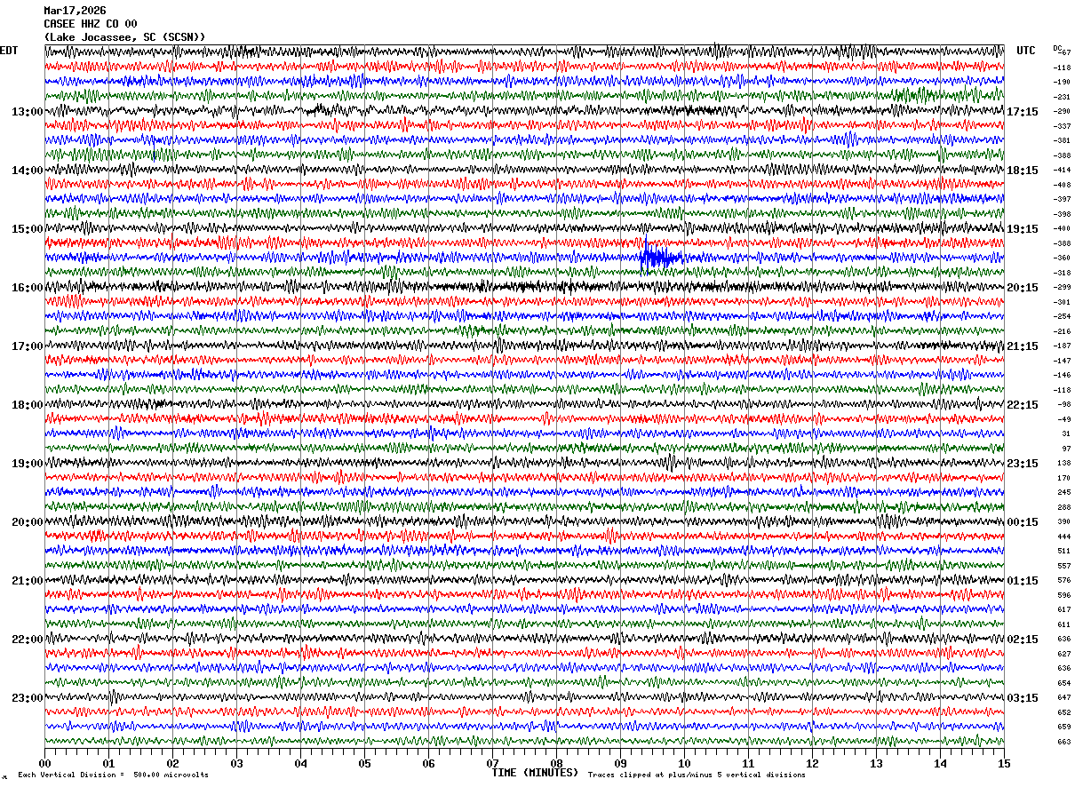This screenshot has width=1075, height=787.
Task: Select the station label CASEE HHZ CO 00
Action: click(91, 24)
